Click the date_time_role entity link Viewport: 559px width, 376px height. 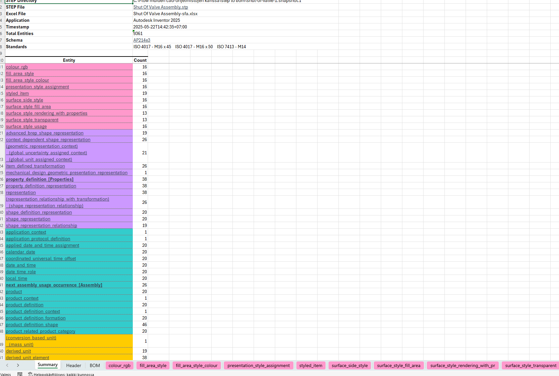pos(21,272)
